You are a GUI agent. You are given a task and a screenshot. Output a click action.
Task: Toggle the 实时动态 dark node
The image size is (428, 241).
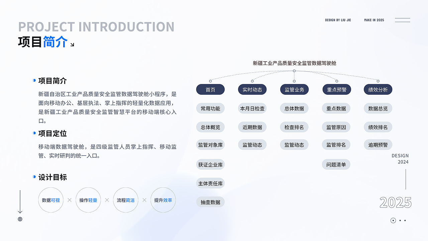(252, 89)
